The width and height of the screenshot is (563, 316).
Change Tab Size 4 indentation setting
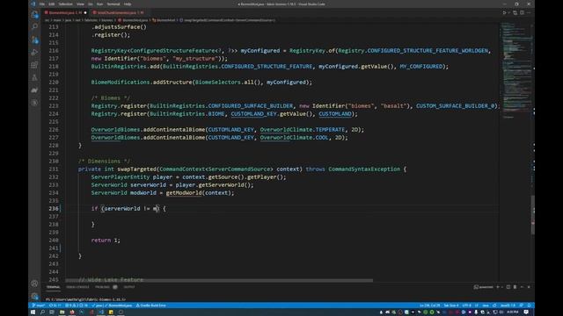[x=451, y=305]
